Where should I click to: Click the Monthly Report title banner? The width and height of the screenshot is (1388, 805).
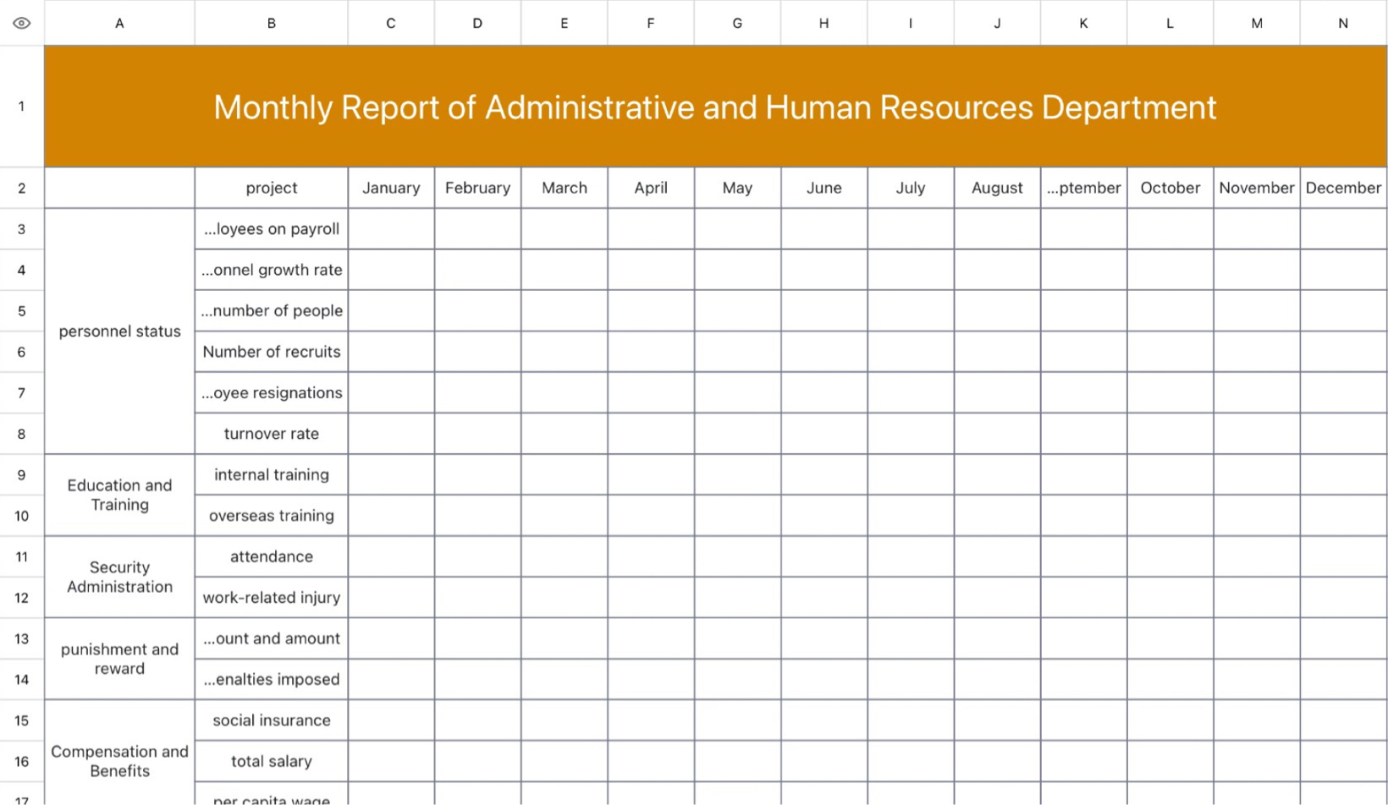[715, 107]
